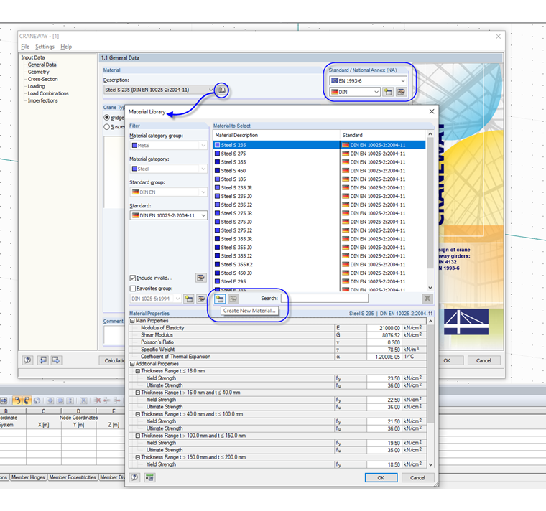The image size is (546, 511).
Task: Click Steel S 450 J0 color swatch
Action: (217, 273)
